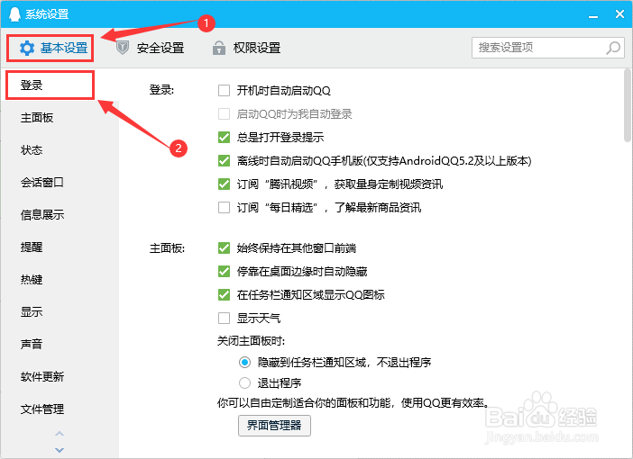The image size is (633, 459).
Task: Uncheck the 订阅“腾讯视频” option
Action: (224, 184)
